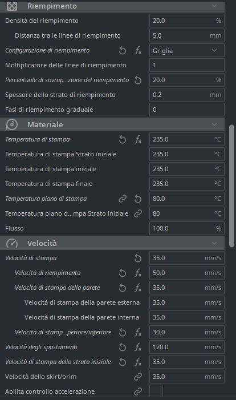Edit the Flusso percentage field
Screen dimensions: 236x400
187,228
